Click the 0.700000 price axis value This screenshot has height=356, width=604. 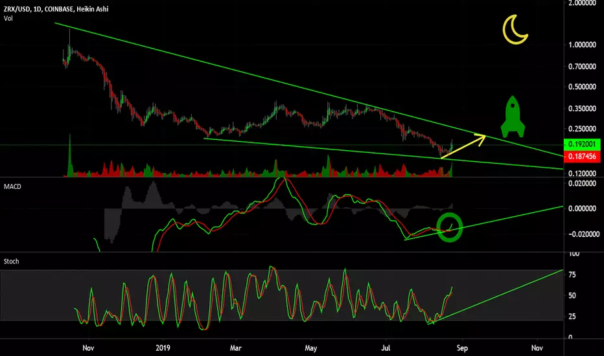coord(582,67)
